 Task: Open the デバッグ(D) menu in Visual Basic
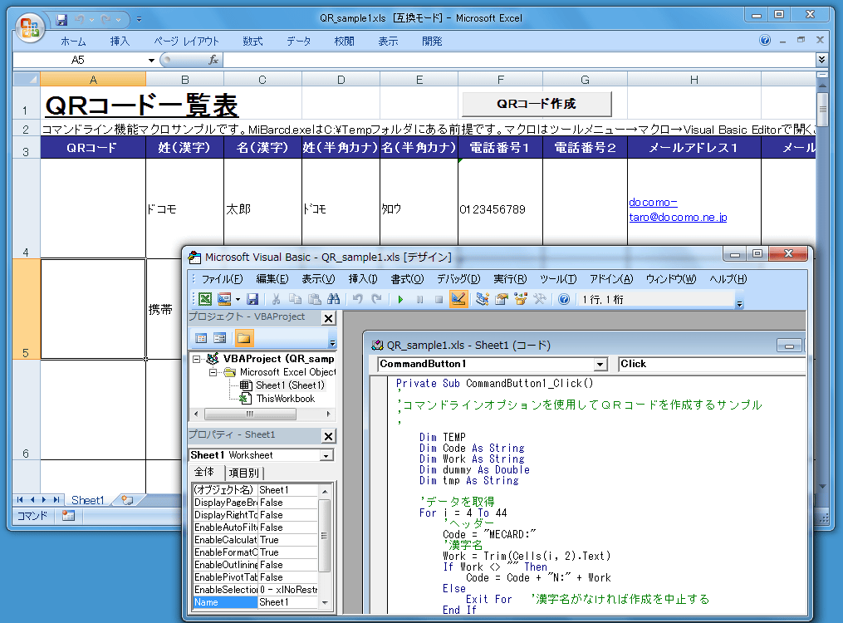(458, 279)
